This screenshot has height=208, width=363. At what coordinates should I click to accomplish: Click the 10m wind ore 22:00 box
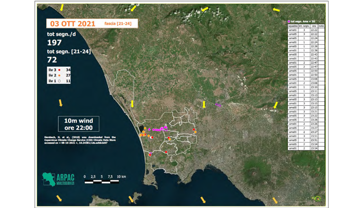pyautogui.click(x=78, y=124)
